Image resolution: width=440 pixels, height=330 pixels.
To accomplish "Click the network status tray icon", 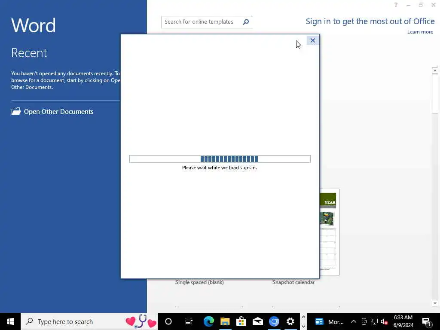I will pyautogui.click(x=374, y=321).
